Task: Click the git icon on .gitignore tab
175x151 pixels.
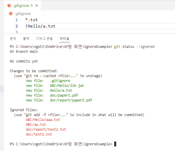Action: 9,5
